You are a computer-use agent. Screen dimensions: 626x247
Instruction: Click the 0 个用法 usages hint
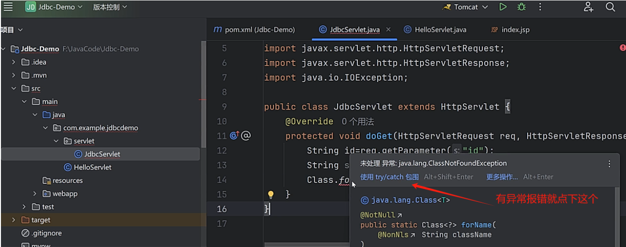coord(358,122)
